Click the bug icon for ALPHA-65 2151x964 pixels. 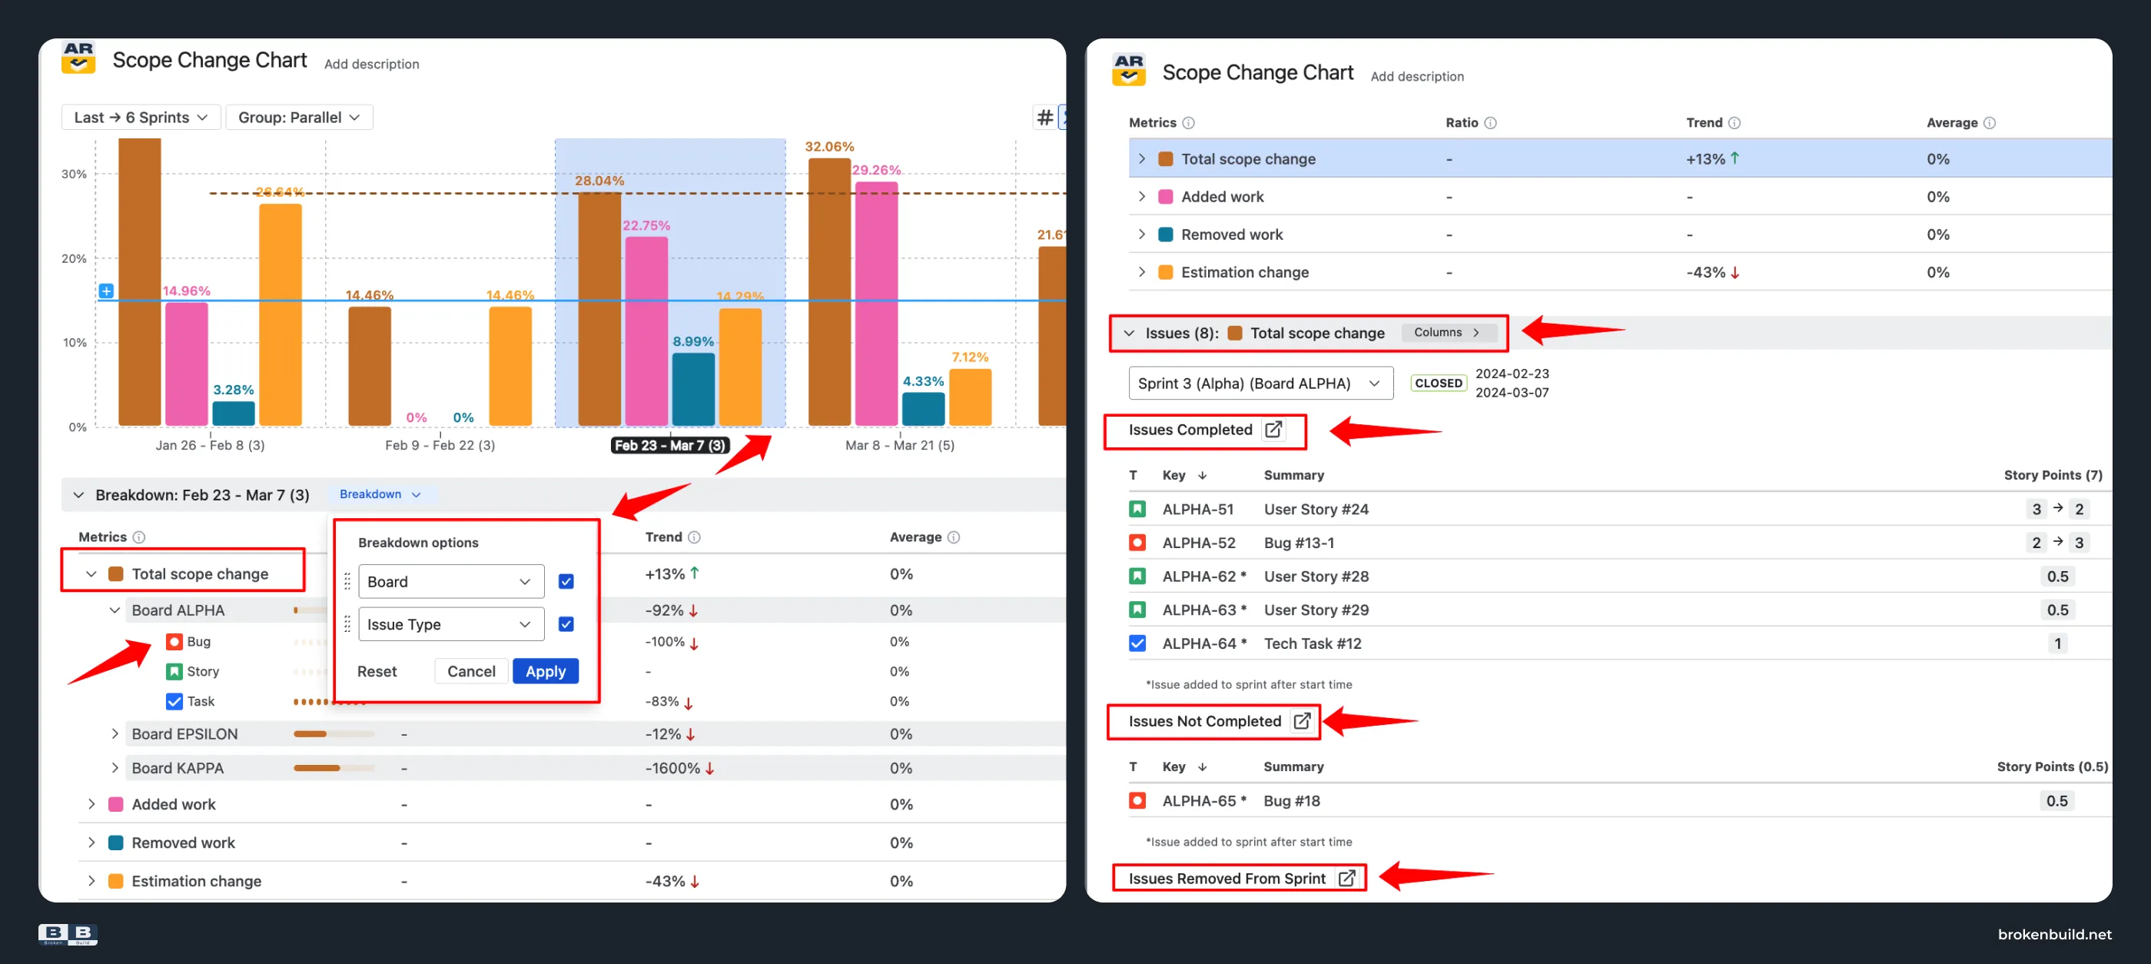(1137, 800)
